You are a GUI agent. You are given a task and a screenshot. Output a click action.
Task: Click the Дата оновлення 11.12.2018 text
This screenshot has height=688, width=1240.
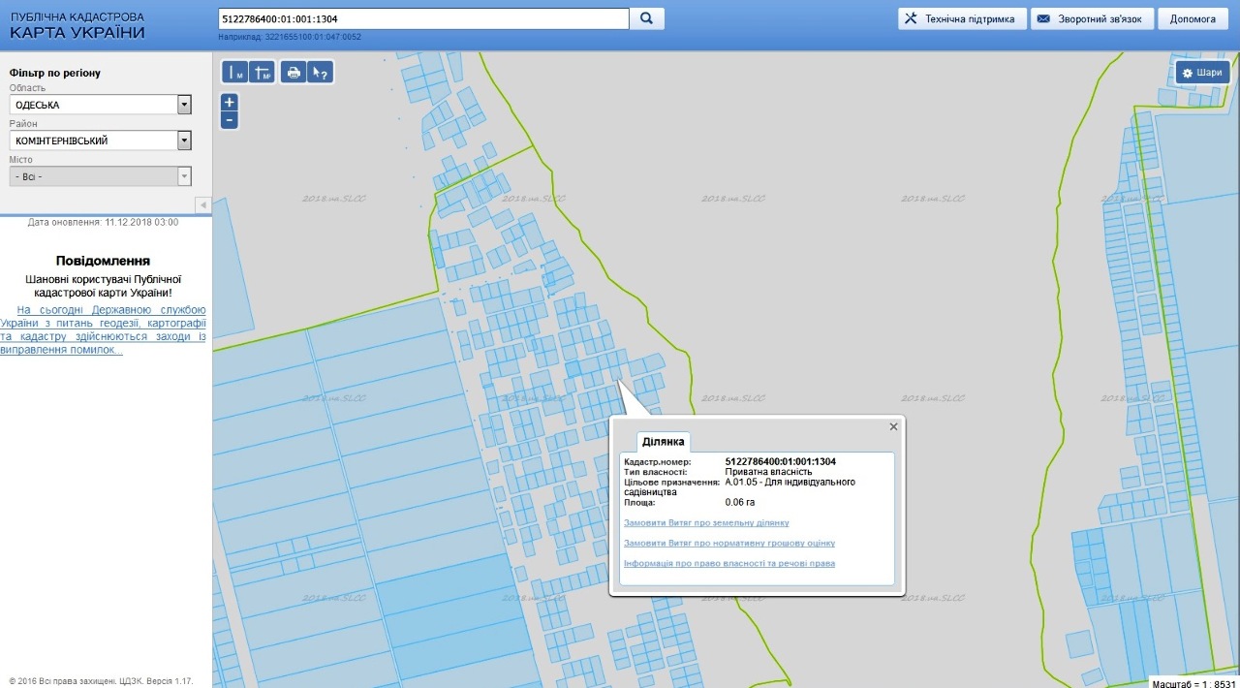pos(104,222)
